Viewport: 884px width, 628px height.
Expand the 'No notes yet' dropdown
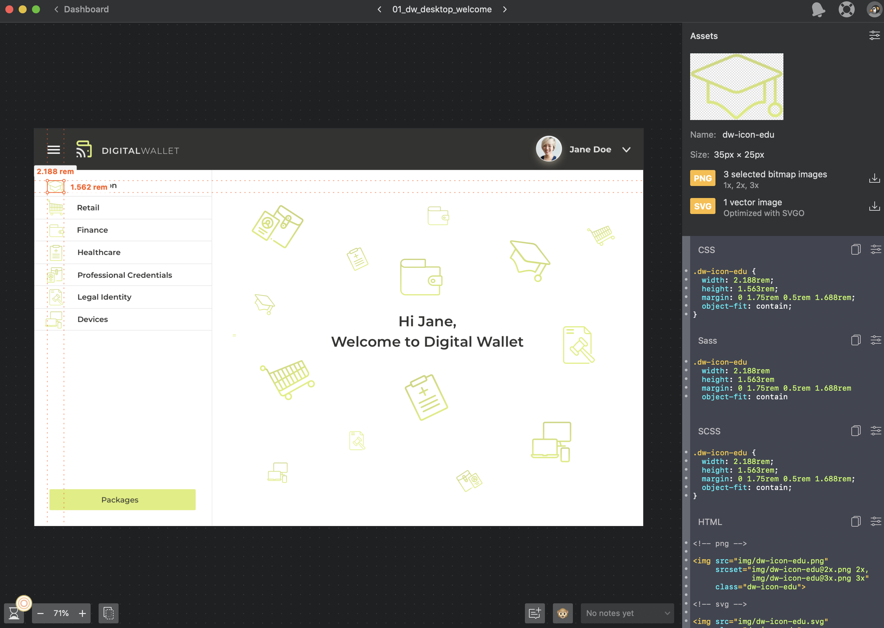(x=627, y=613)
